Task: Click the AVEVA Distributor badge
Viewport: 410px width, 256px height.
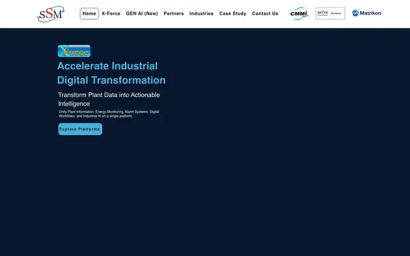Action: [331, 13]
